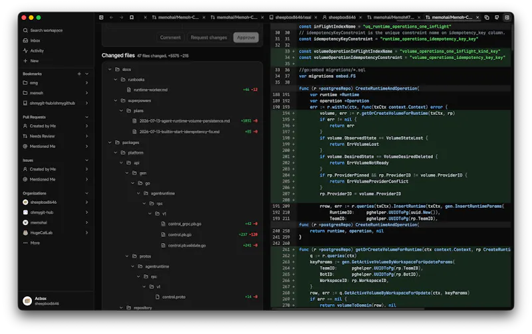Collapse the superpowers folder

[116, 100]
